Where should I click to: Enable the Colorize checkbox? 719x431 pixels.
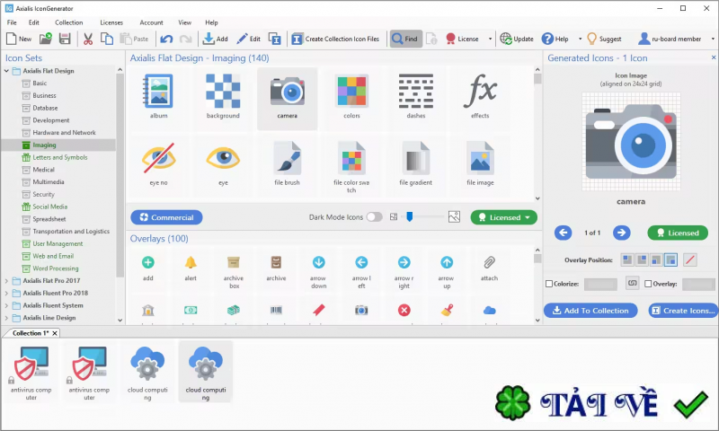click(x=549, y=284)
